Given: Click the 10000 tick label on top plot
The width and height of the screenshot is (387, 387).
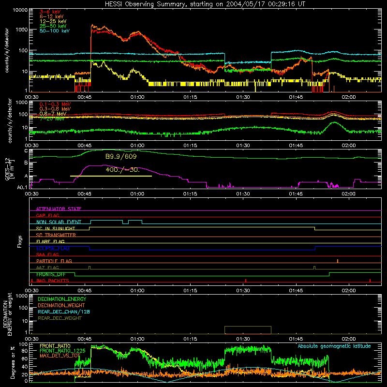Looking at the screenshot, I should pyautogui.click(x=20, y=10).
